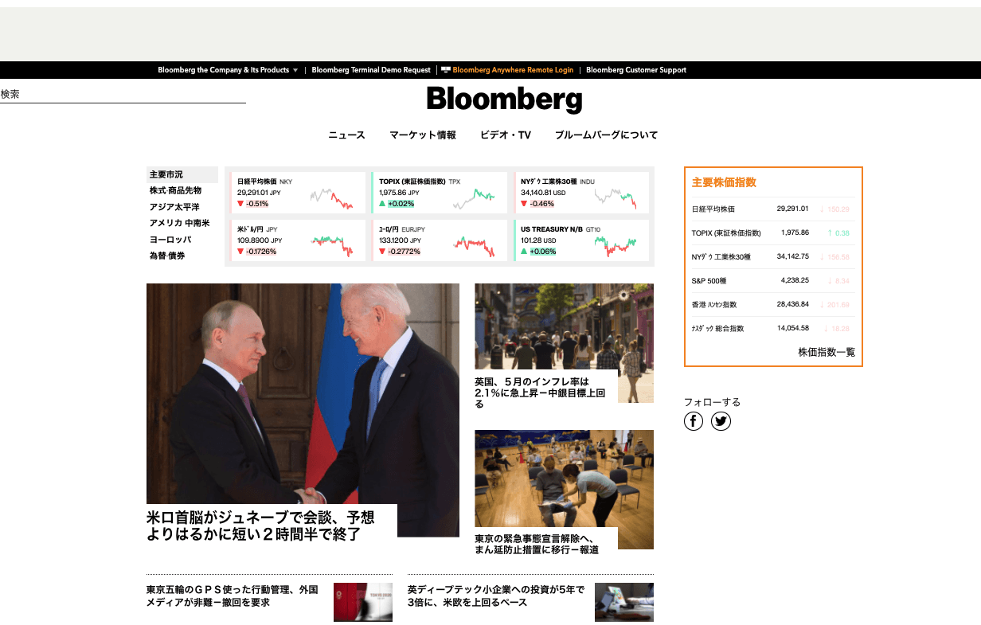Click the Facebook follow icon

click(693, 421)
